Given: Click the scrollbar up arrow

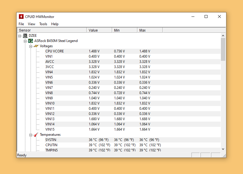Looking at the screenshot, I should [223, 36].
